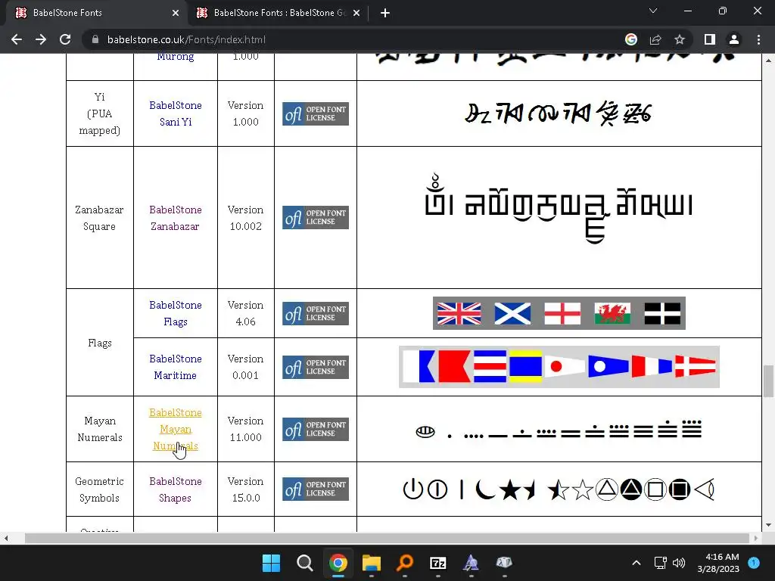775x581 pixels.
Task: Go back to the previous page
Action: 17,39
